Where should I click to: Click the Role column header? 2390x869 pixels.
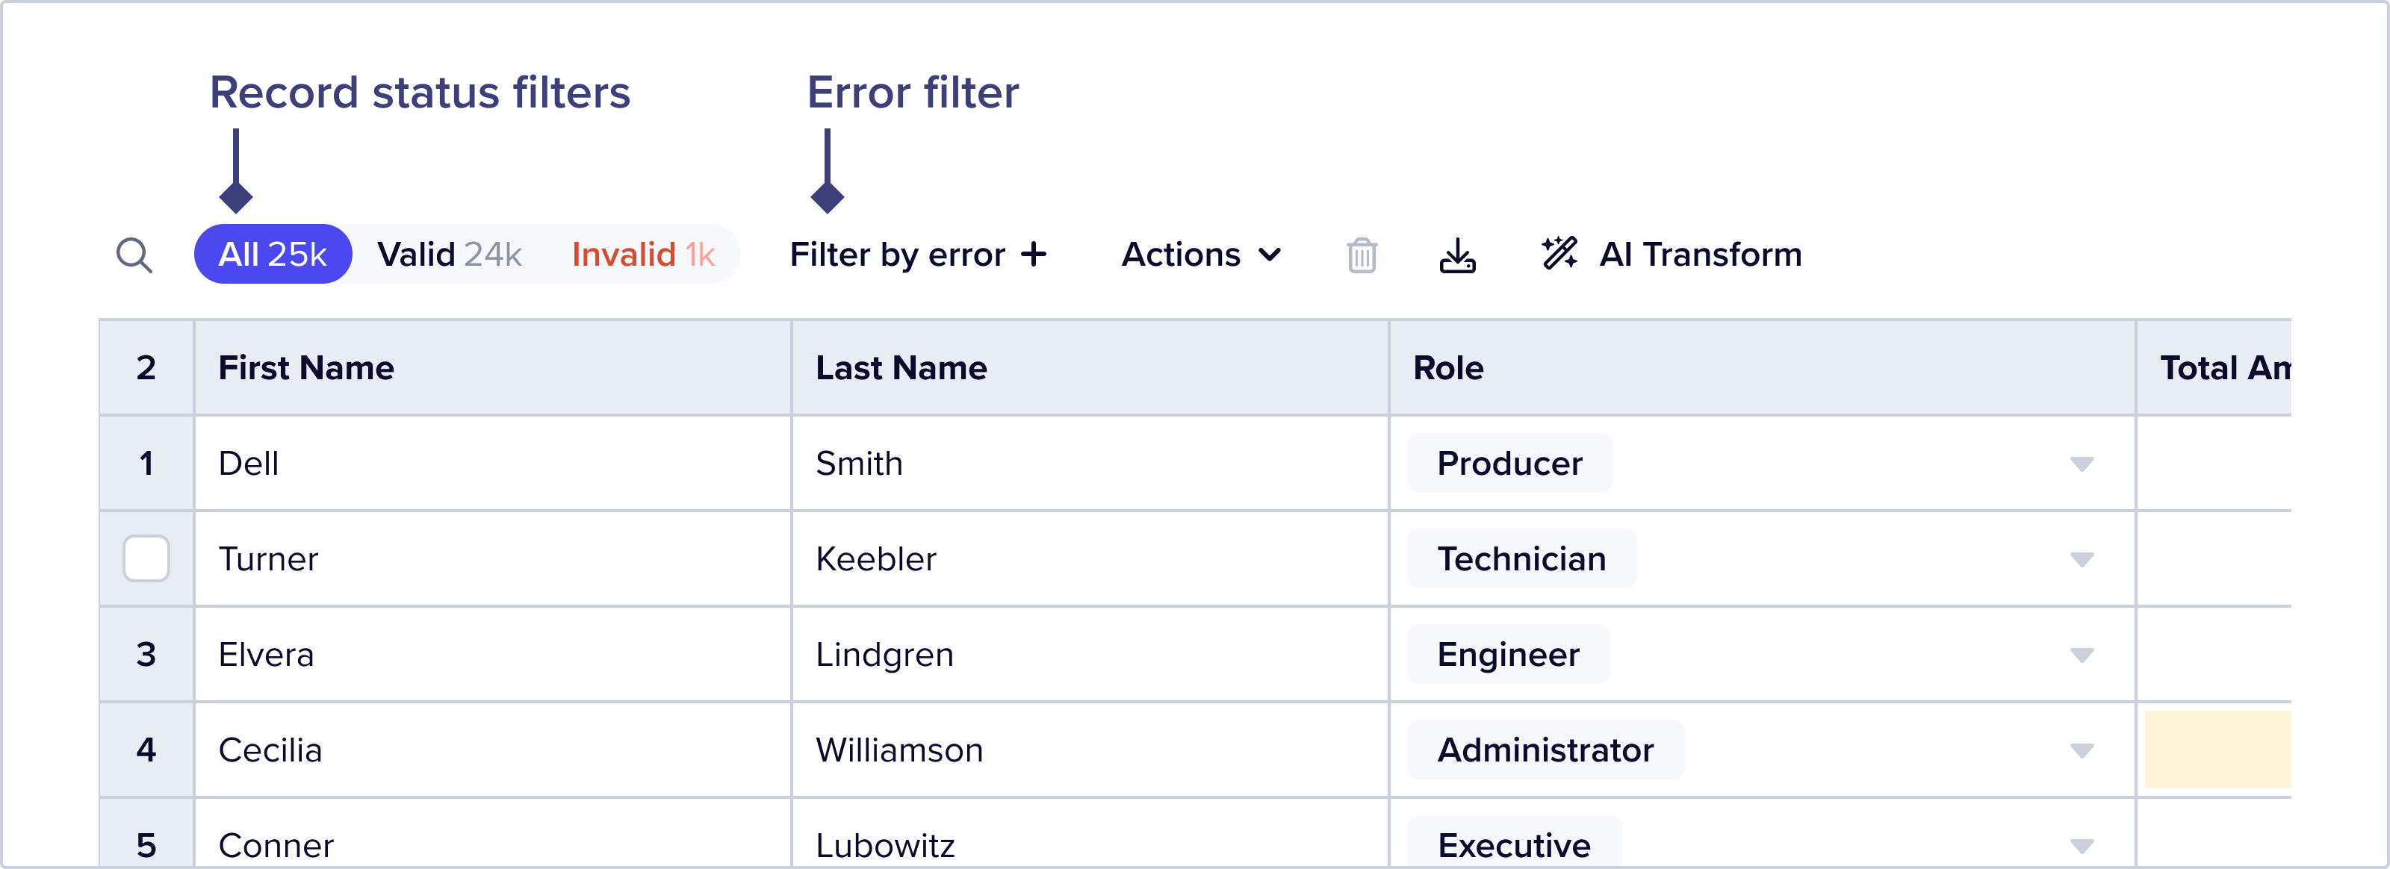click(1447, 368)
